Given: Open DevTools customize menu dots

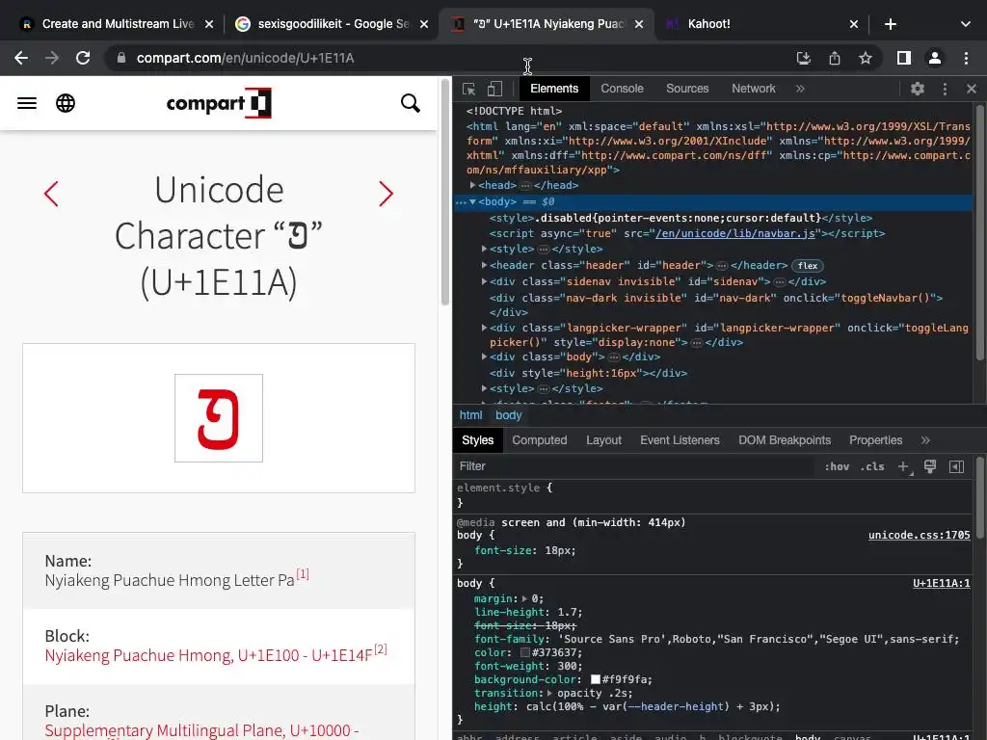Looking at the screenshot, I should point(945,89).
